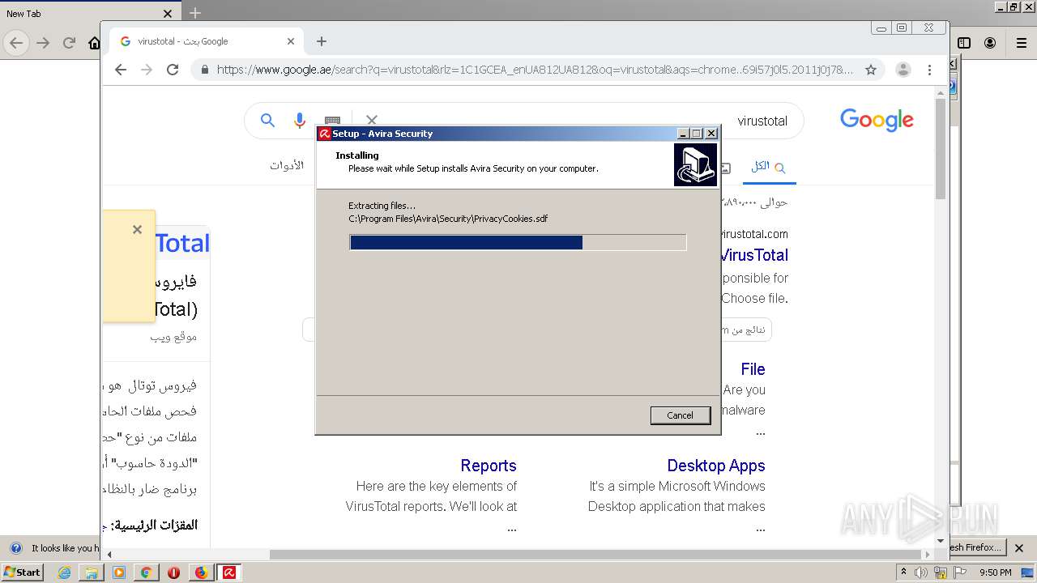Screen dimensions: 1037x583
Task: Switch to Chrome from the taskbar
Action: [x=146, y=572]
